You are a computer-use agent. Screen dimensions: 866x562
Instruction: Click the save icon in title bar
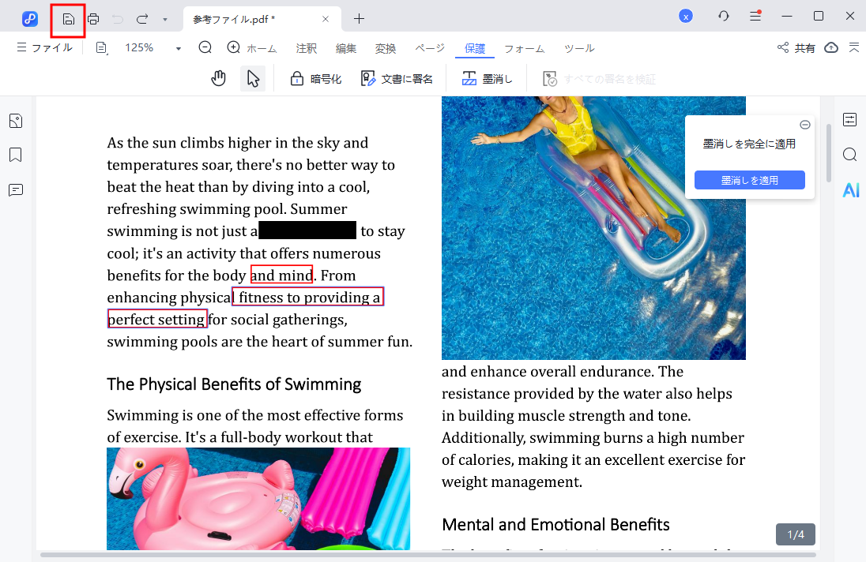(69, 19)
